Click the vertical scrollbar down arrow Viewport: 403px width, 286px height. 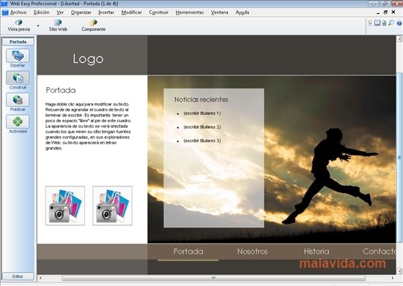point(399,271)
